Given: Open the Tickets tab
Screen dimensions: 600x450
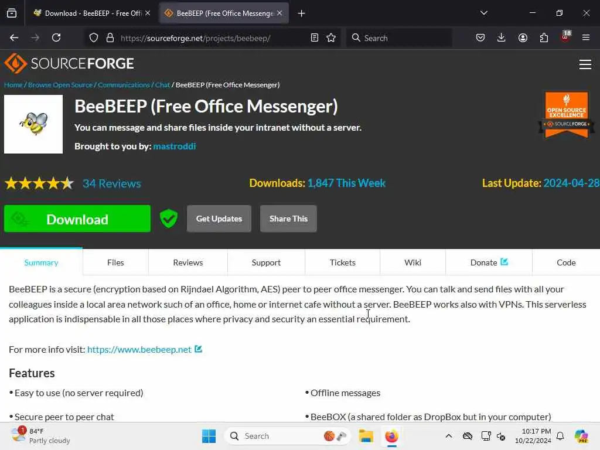Looking at the screenshot, I should [x=342, y=262].
